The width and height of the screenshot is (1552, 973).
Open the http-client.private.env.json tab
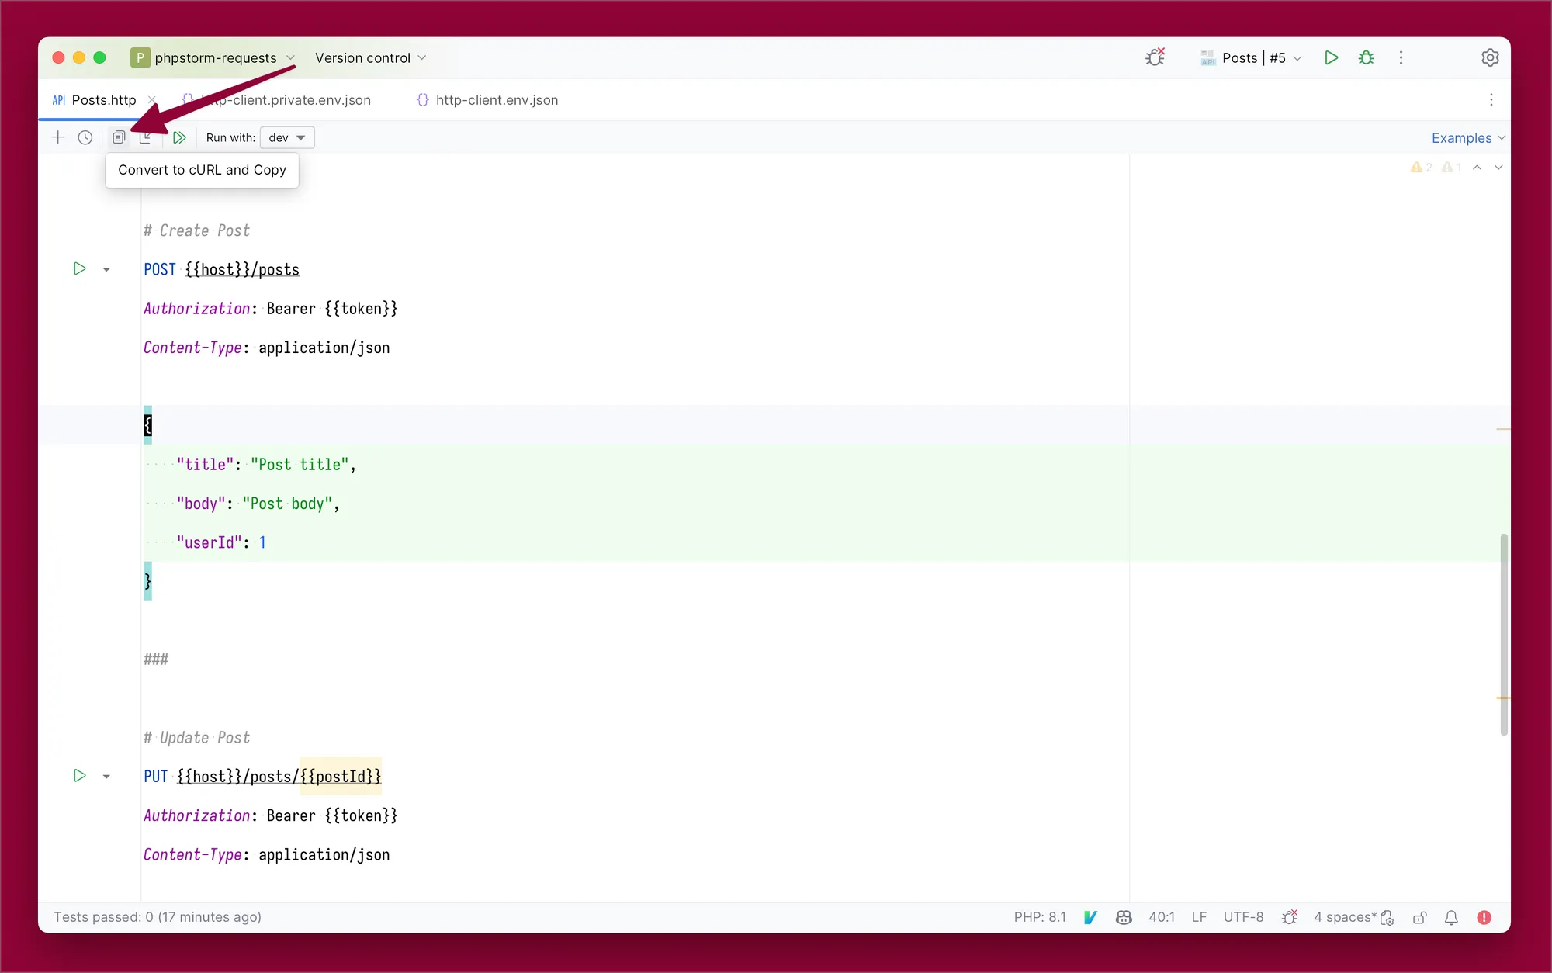277,99
